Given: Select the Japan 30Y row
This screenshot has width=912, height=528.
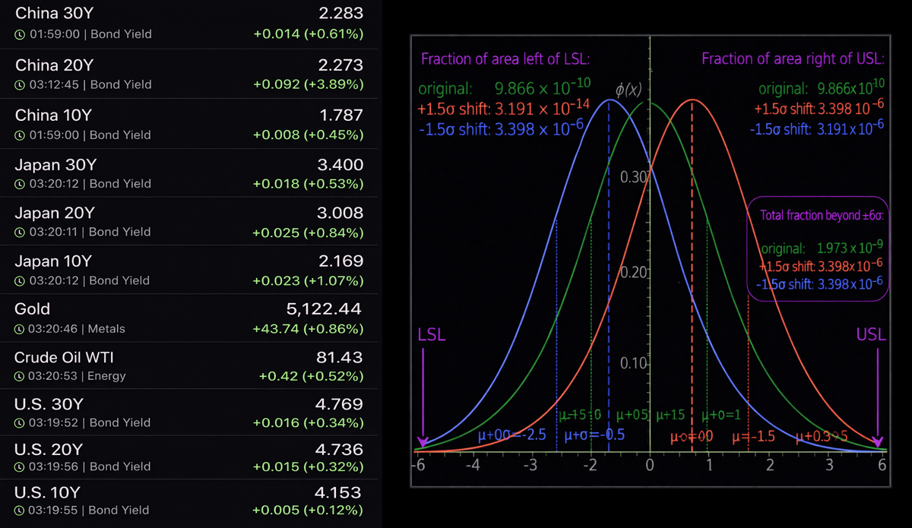Looking at the screenshot, I should (x=188, y=173).
